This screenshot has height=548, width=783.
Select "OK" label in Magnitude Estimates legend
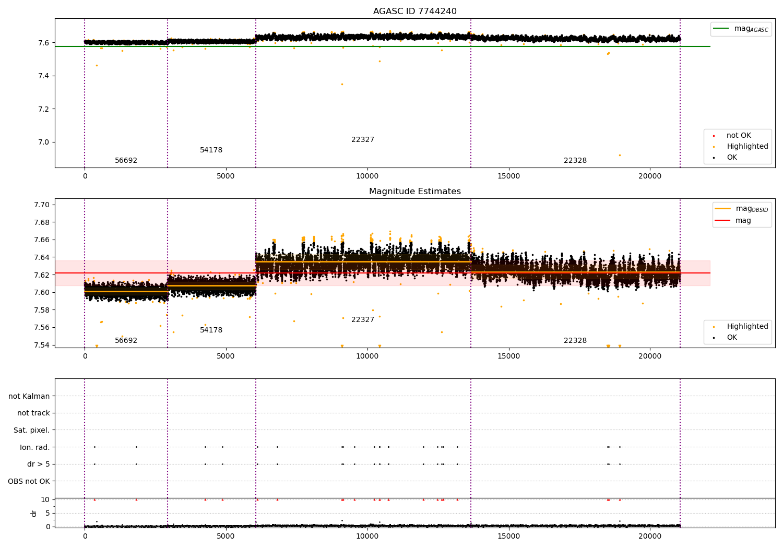[732, 338]
